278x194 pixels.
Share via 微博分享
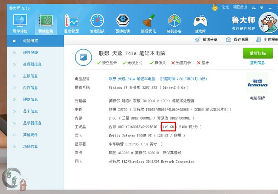(206, 40)
